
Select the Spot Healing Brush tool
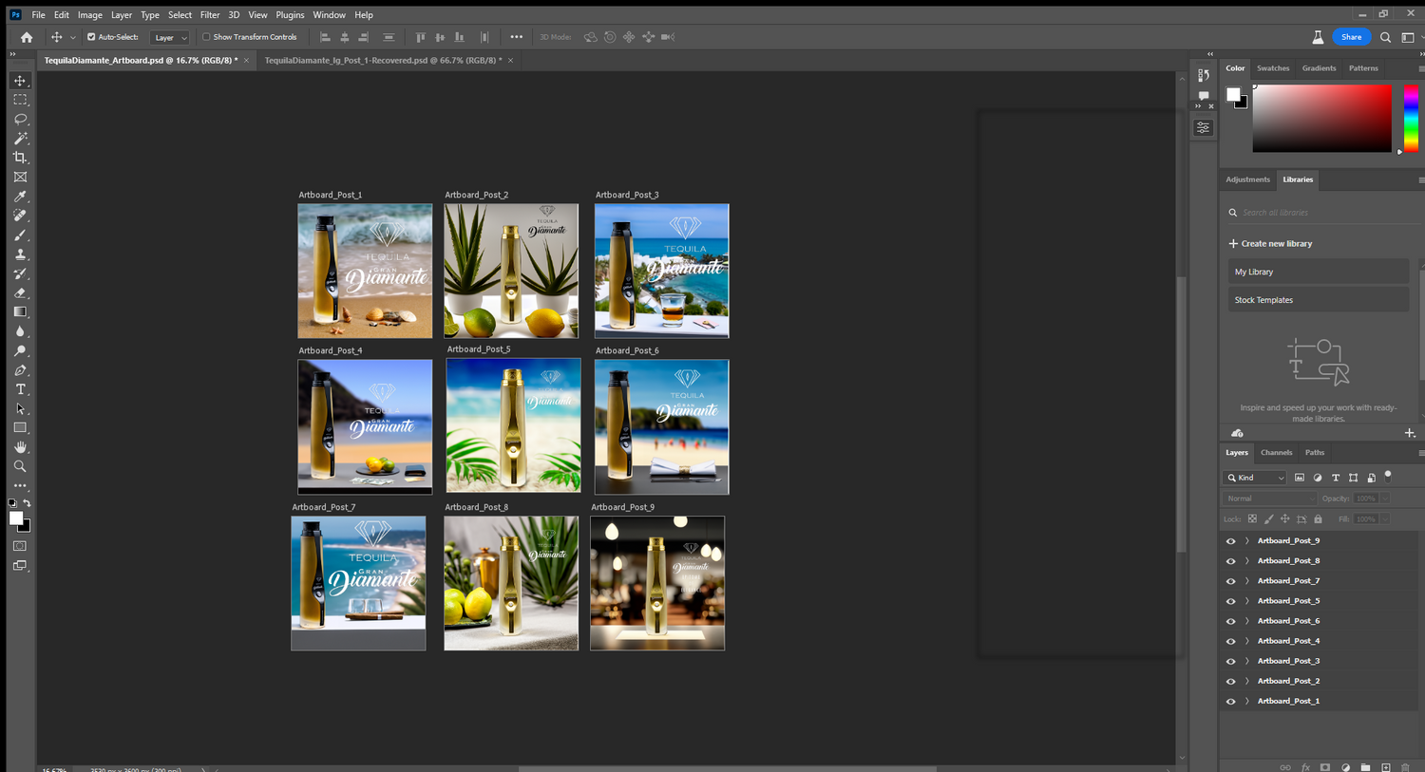[x=20, y=216]
